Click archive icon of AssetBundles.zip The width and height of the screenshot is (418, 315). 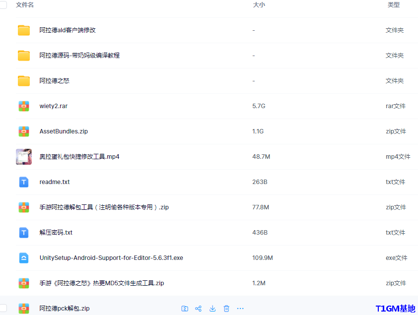pos(24,131)
